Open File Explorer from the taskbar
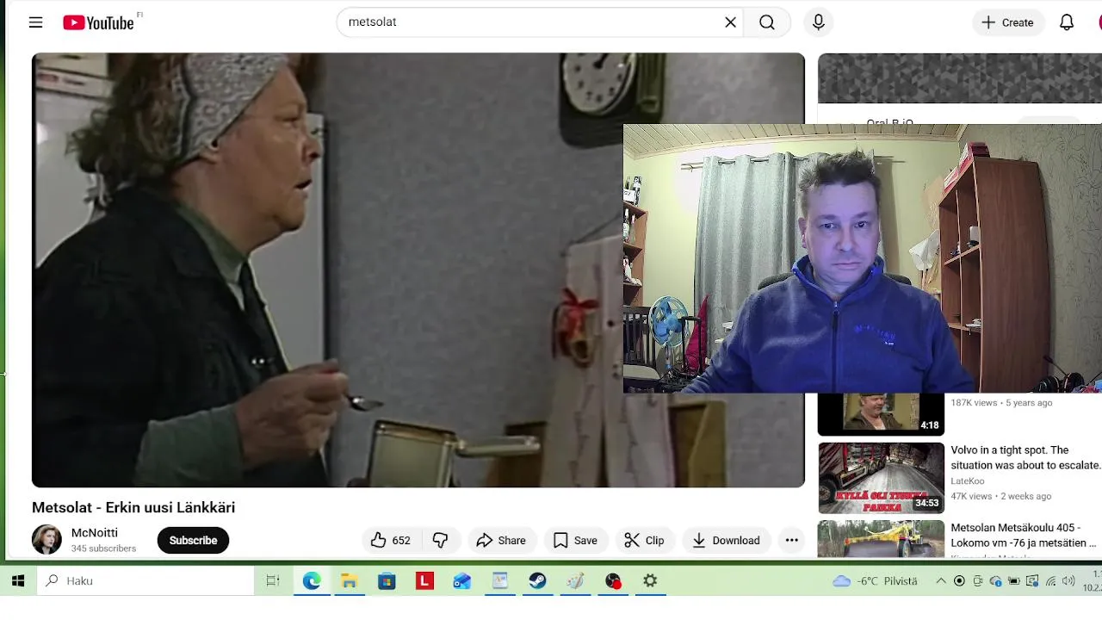The height and width of the screenshot is (620, 1102). point(349,581)
